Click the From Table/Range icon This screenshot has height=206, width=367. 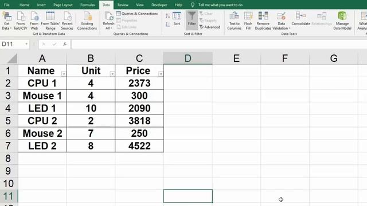(x=50, y=17)
